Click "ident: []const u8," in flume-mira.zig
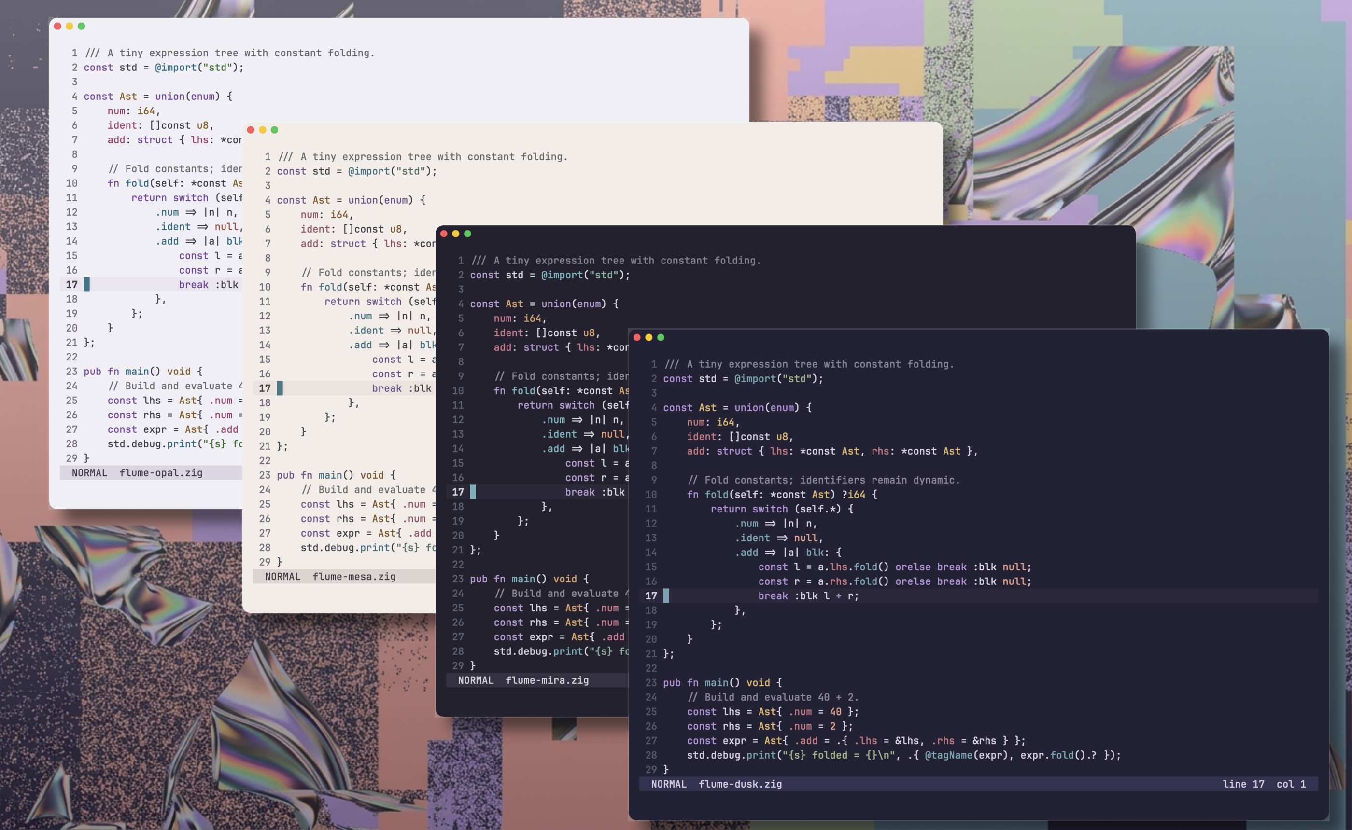 (547, 333)
